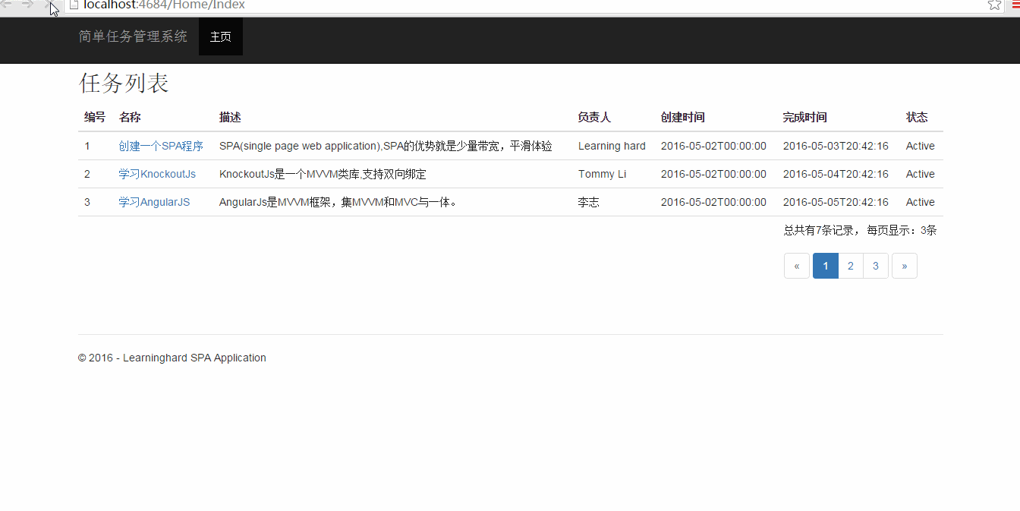This screenshot has width=1020, height=511.
Task: Select the 主页 navigation tab
Action: coord(221,36)
